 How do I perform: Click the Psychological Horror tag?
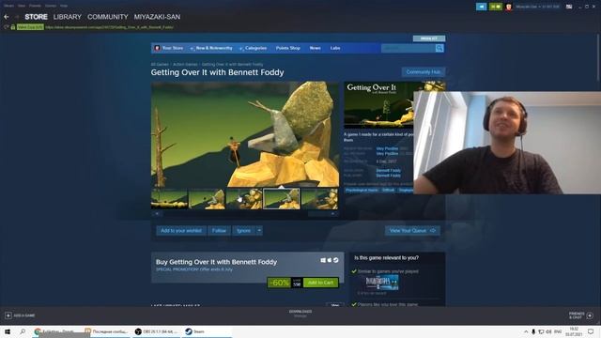point(362,190)
